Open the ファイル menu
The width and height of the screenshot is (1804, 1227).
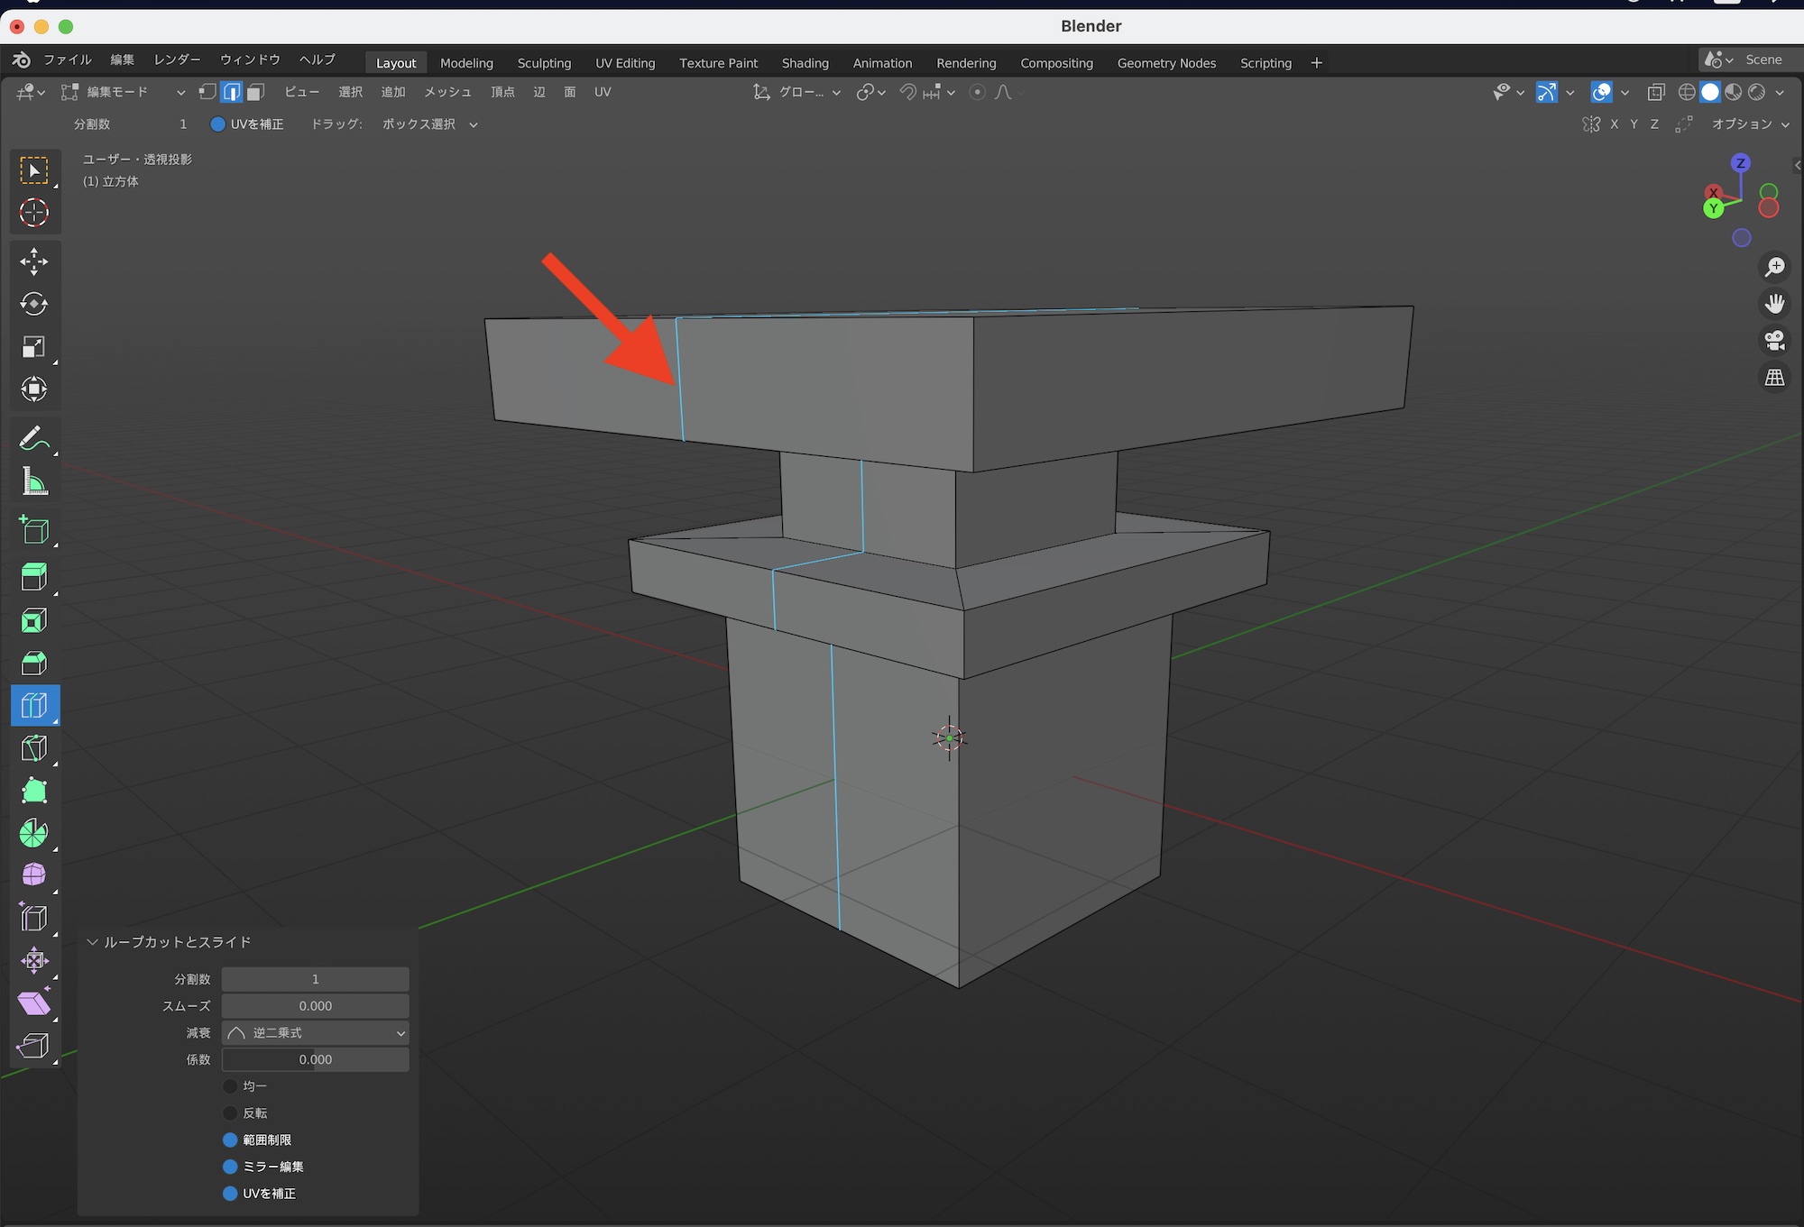[68, 60]
